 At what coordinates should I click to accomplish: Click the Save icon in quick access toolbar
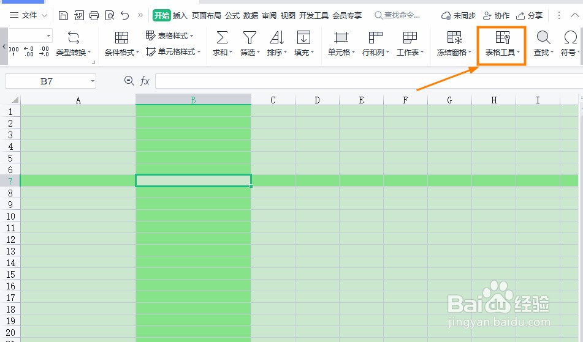pos(64,15)
